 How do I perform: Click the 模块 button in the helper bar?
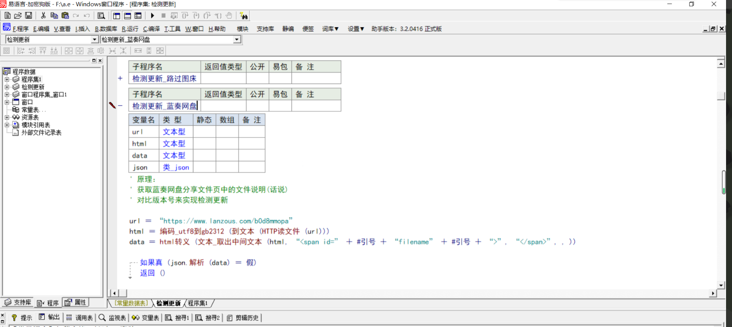pos(242,29)
